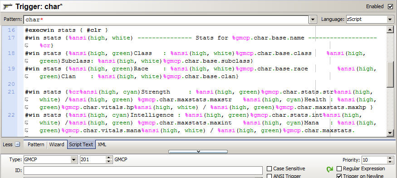
Task: Click 'Intelligence' text on line 22
Action: (152, 115)
